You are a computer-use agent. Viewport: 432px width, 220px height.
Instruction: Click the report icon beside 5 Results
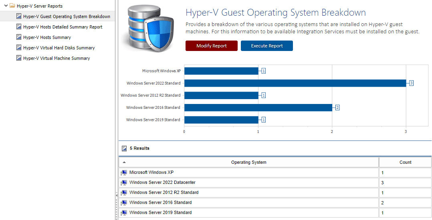(x=124, y=149)
